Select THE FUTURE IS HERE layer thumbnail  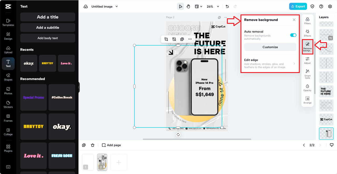pyautogui.click(x=326, y=91)
